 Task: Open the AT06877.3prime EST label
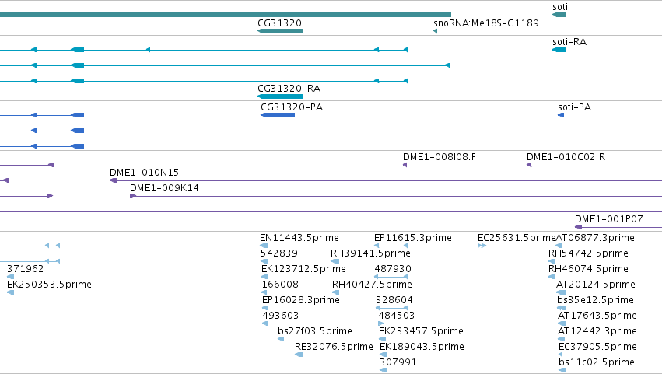pos(595,238)
